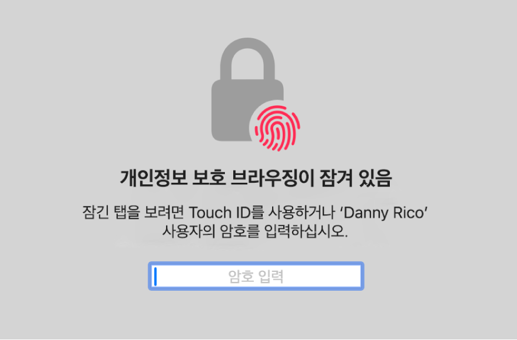Click the 입력하십시오 text above password field
The height and width of the screenshot is (340, 517).
[305, 231]
